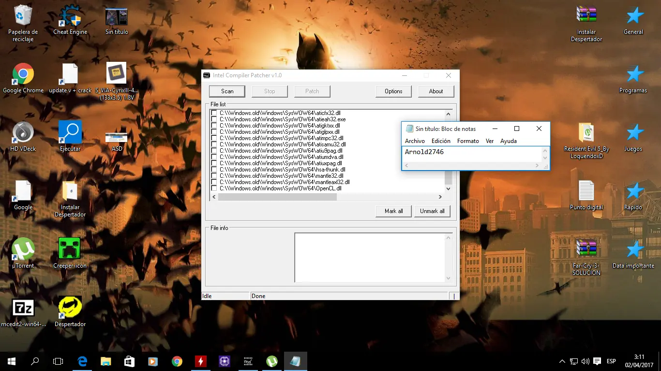661x371 pixels.
Task: Select the Creeper-icon desktop file
Action: [x=70, y=254]
